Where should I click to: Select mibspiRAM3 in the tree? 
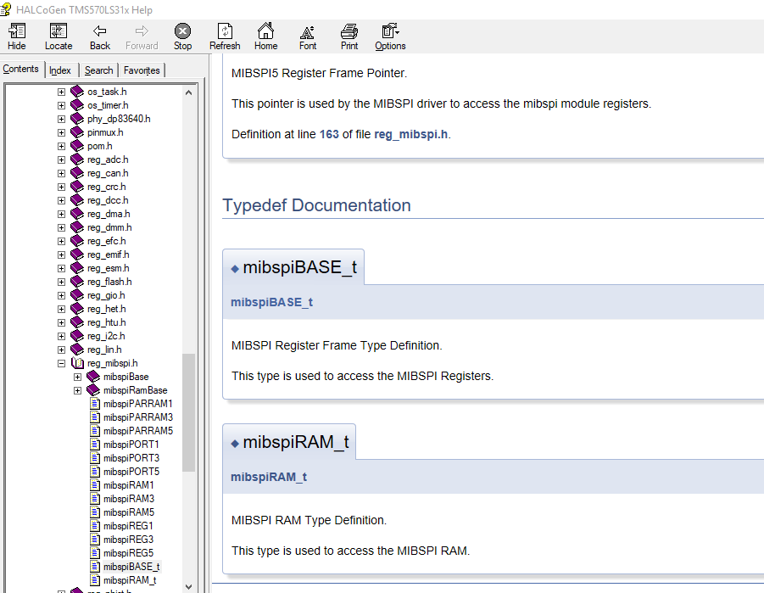(x=129, y=499)
